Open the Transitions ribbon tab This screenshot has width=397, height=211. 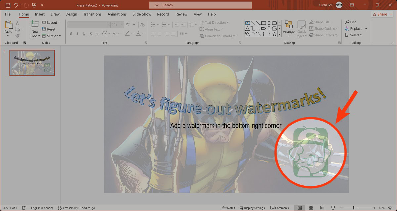coord(92,14)
